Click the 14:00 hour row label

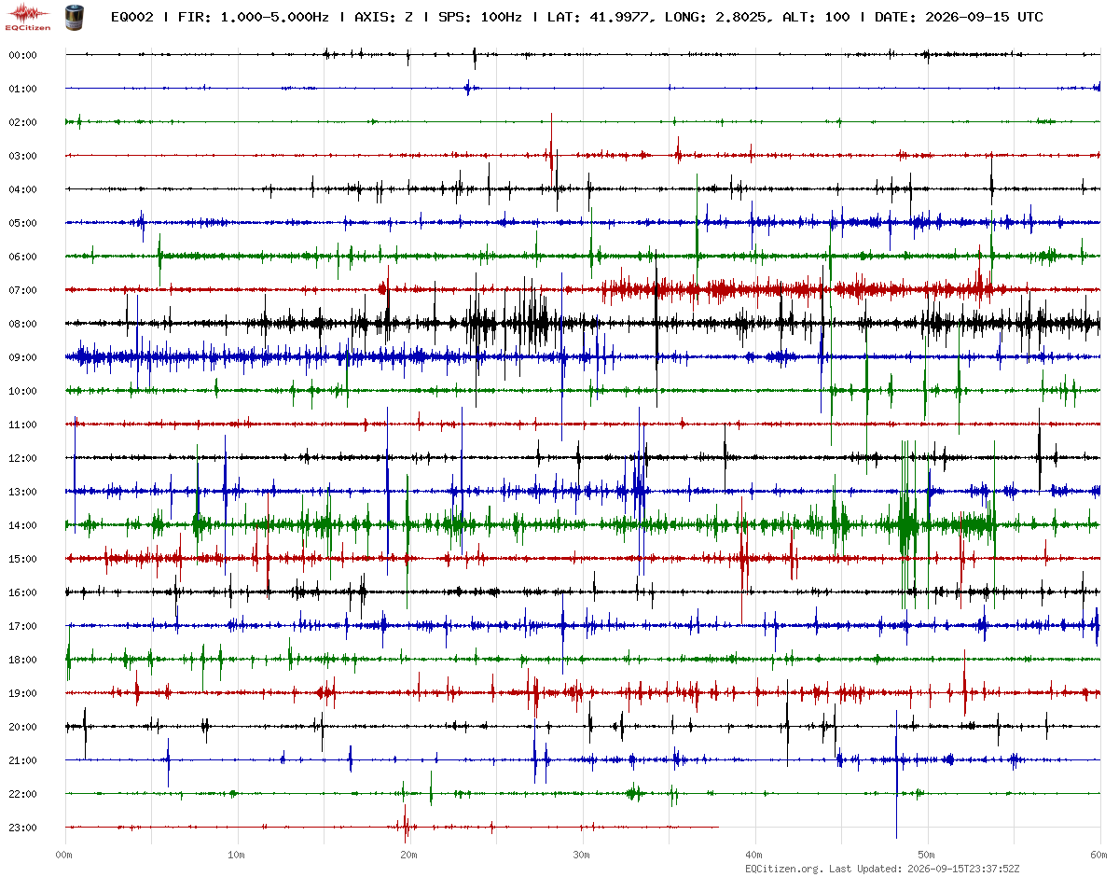[x=22, y=525]
